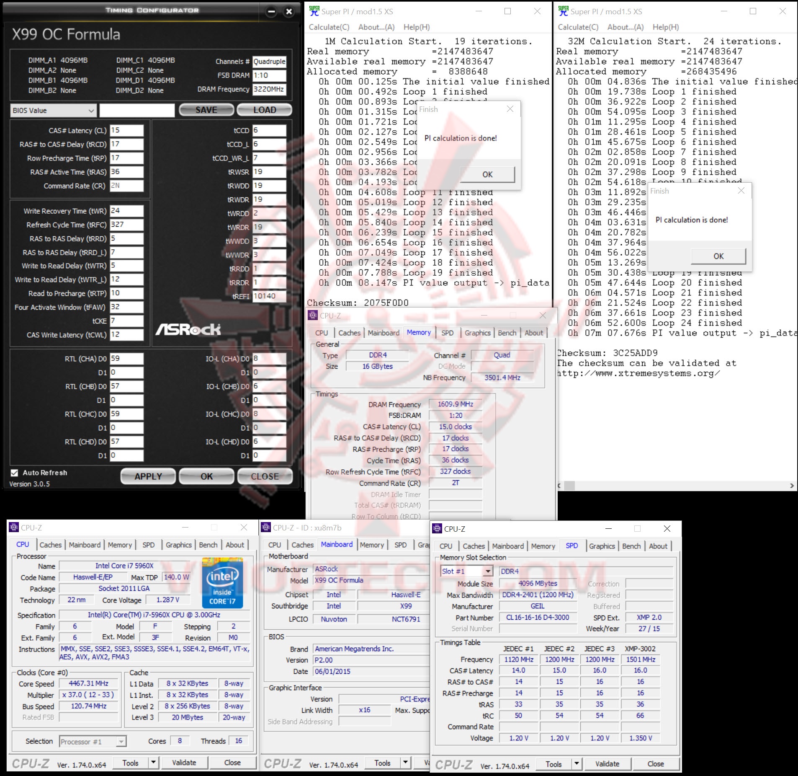Click OK in the 32M Finish dialog

click(718, 256)
